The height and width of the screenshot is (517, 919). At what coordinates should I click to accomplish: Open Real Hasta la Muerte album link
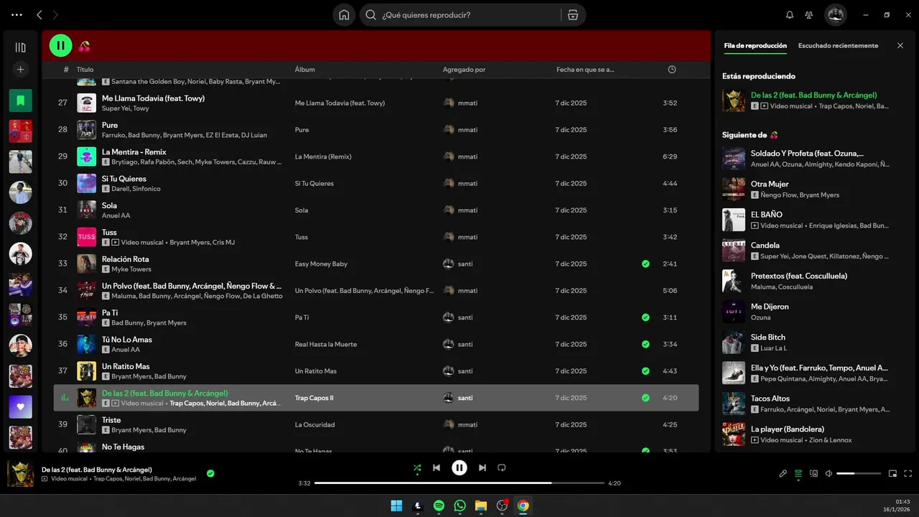pos(326,344)
